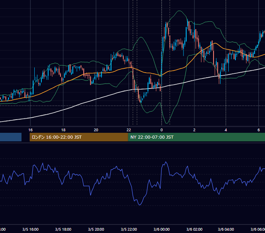Screen dimensions: 265x233
Task: Click the 22 hour label on price chart axis
Action: coord(129,130)
